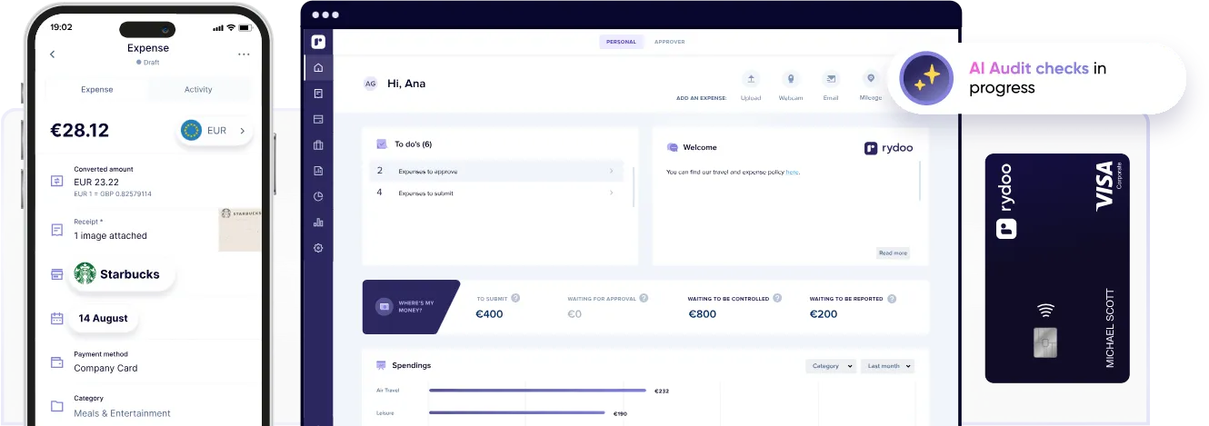
Task: Open the Last month dropdown in Spendings
Action: [x=887, y=366]
